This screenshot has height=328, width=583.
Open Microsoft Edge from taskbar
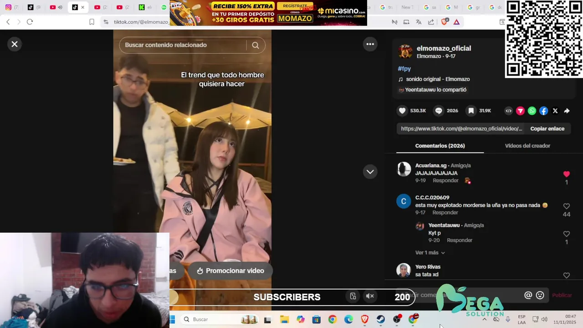tap(348, 319)
